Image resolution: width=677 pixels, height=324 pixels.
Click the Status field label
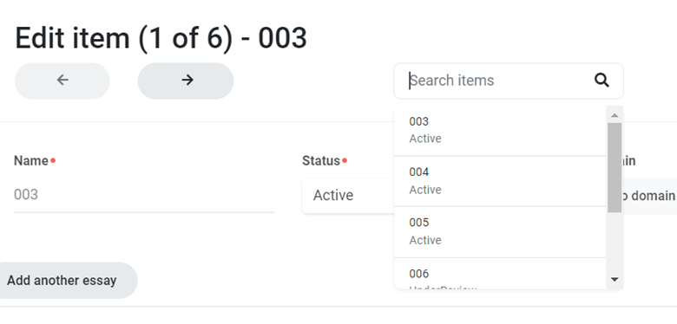point(321,161)
